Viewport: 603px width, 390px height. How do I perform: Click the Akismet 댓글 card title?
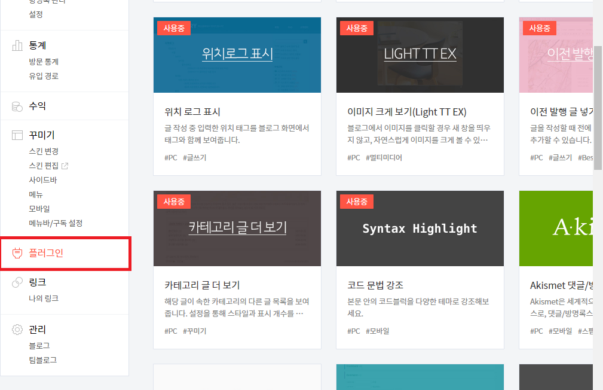click(562, 285)
